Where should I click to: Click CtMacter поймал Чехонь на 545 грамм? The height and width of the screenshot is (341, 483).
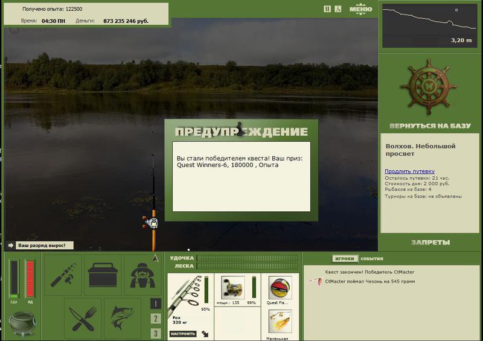(370, 281)
